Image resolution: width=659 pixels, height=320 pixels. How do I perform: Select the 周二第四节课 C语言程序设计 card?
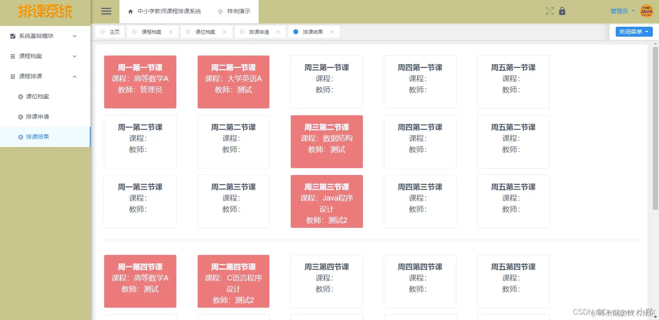click(x=234, y=281)
